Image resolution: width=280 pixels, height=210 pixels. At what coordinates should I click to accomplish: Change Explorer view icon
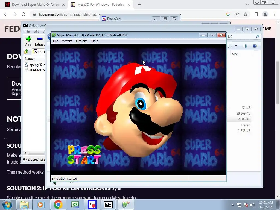pyautogui.click(x=230, y=46)
